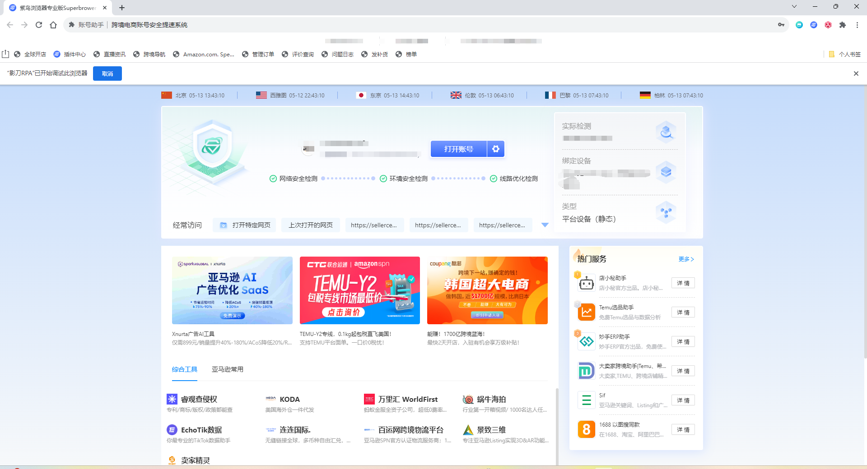The width and height of the screenshot is (867, 469).
Task: Open the browser three-dot menu
Action: point(857,25)
